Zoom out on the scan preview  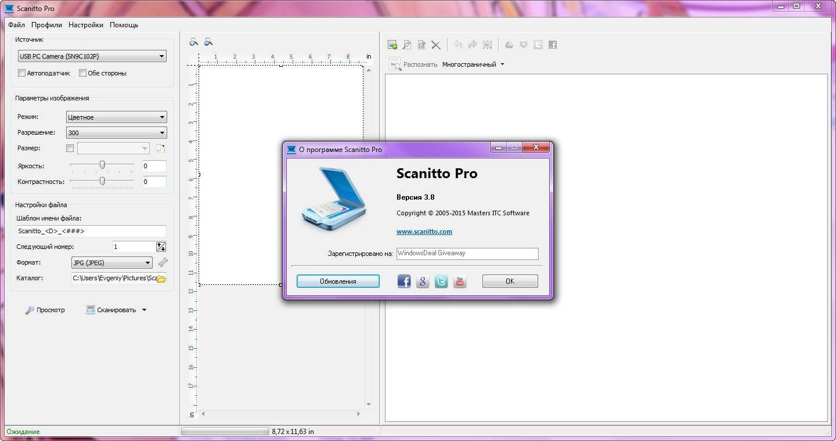[208, 42]
